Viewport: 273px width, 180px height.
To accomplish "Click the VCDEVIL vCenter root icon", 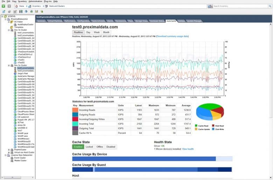I will point(6,16).
